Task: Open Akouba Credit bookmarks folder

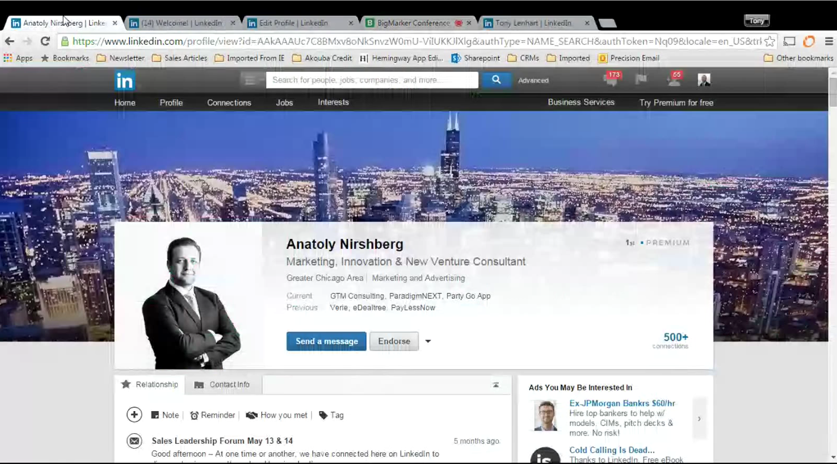Action: click(322, 58)
